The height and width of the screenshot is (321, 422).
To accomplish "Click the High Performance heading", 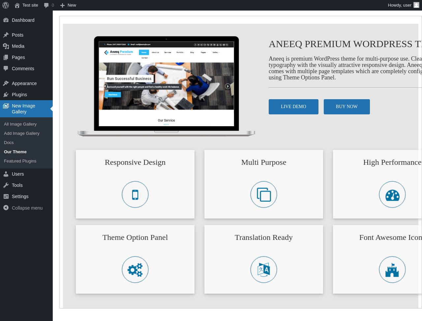I will [x=392, y=162].
